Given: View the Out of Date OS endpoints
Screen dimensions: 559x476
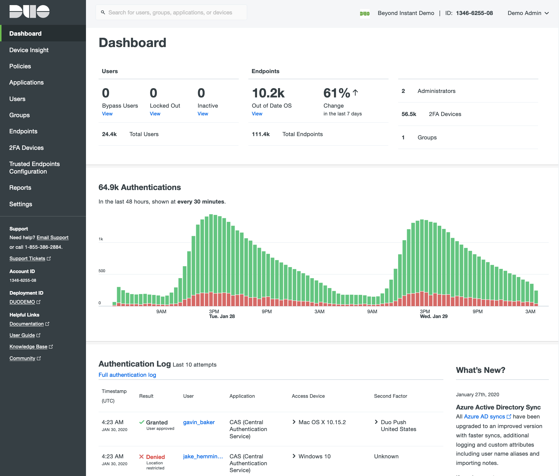Looking at the screenshot, I should (257, 114).
